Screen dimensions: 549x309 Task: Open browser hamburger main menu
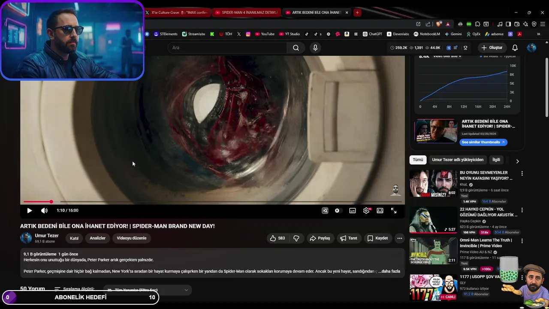[543, 24]
